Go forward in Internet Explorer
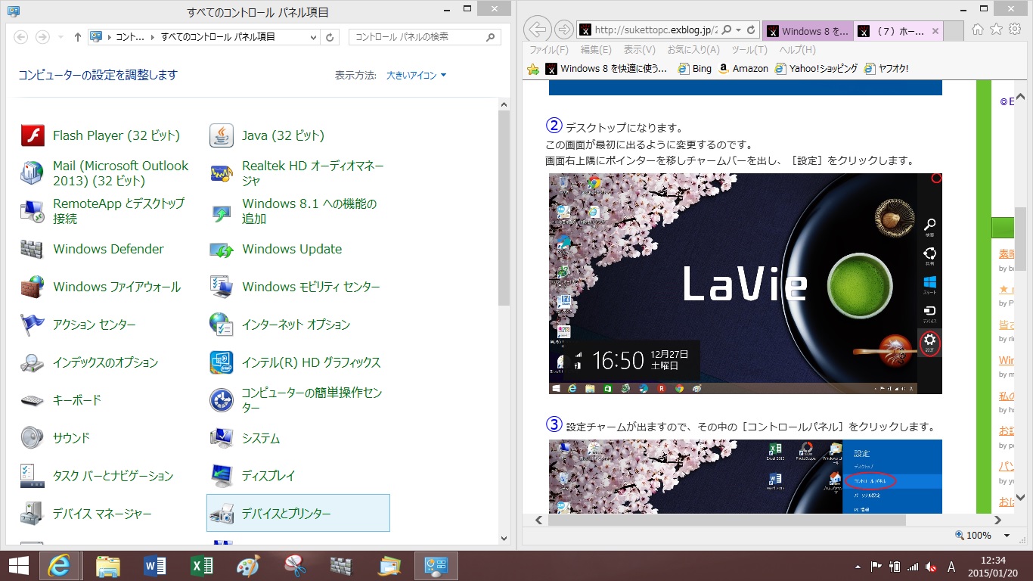Screen dimensions: 1033x581 [563, 30]
